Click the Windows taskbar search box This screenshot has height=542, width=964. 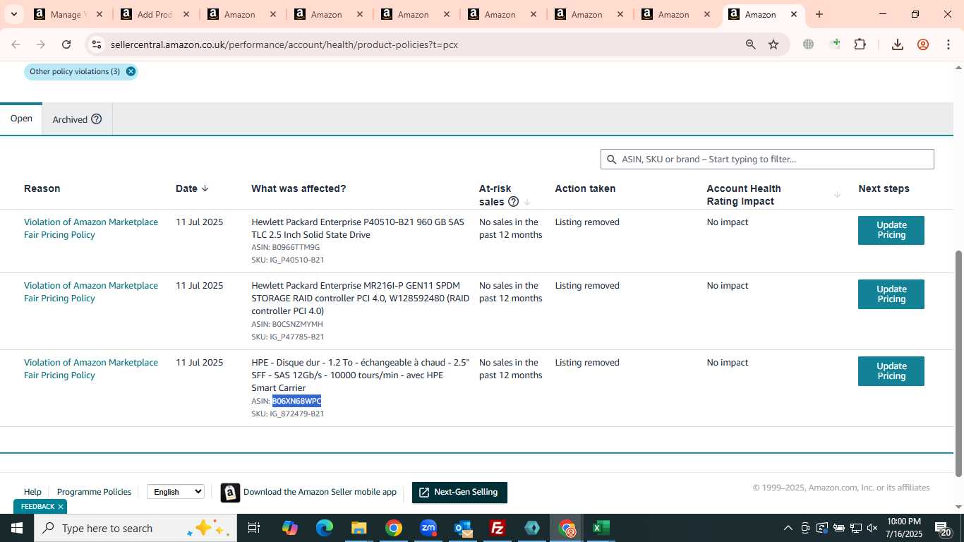[134, 528]
